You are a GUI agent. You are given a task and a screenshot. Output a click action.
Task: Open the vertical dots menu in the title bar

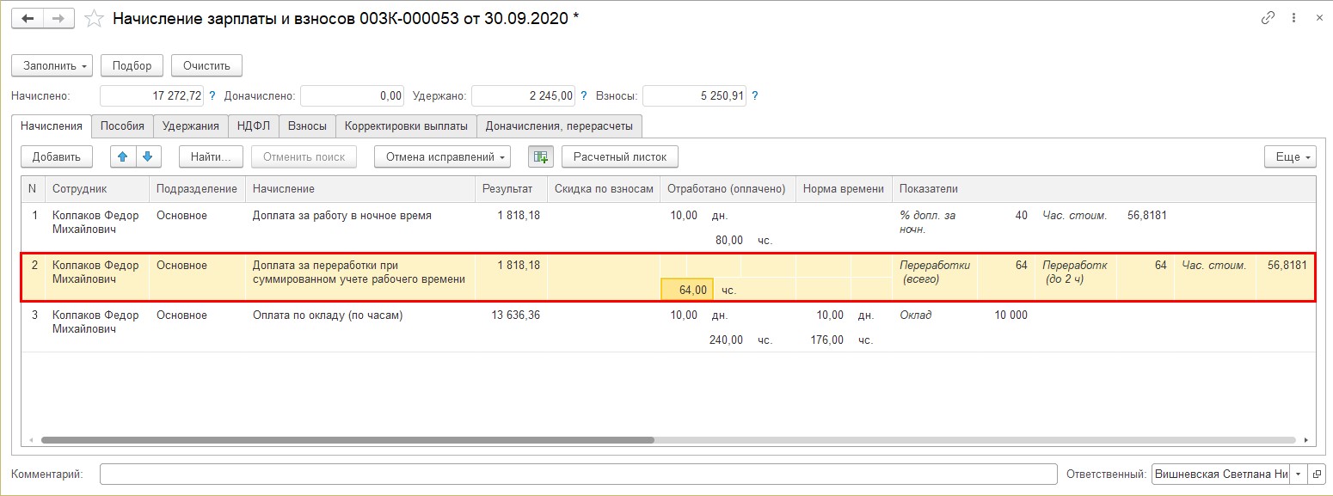[1295, 18]
